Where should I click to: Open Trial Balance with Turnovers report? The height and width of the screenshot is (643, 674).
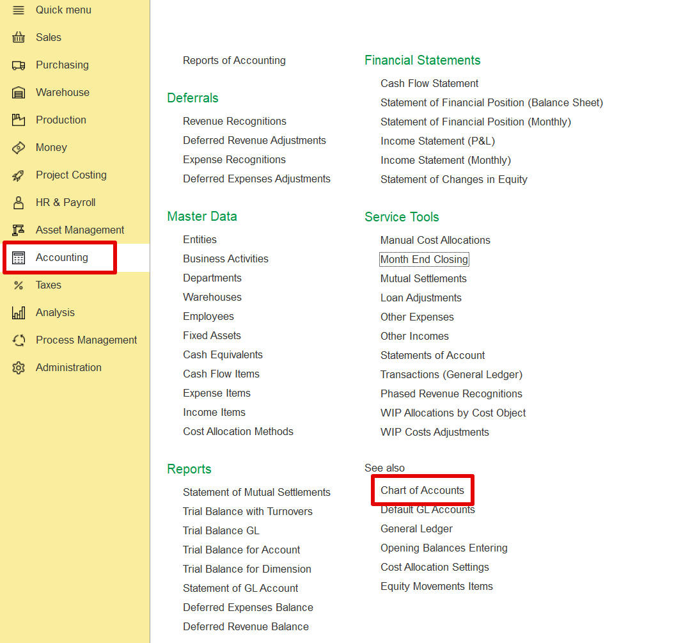pos(247,512)
